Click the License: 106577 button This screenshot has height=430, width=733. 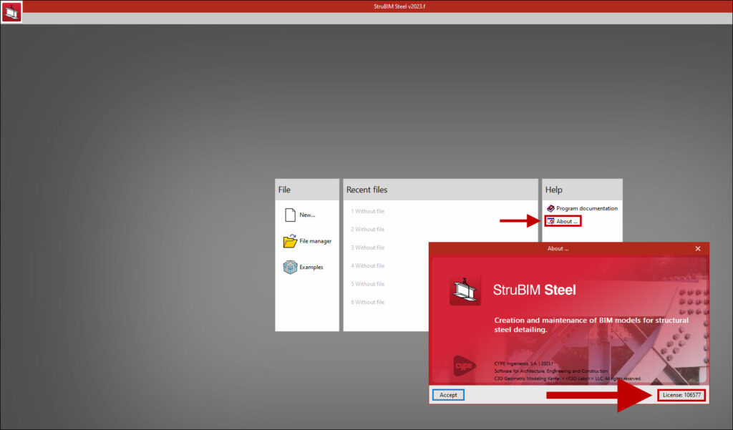point(681,395)
